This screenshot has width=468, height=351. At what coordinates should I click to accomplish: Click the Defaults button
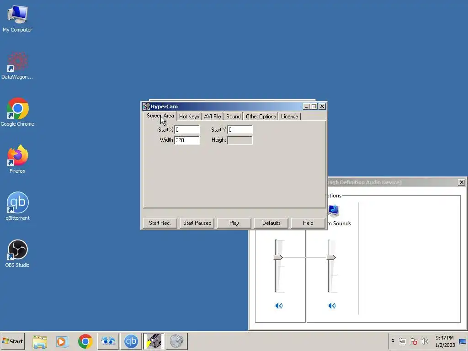271,223
